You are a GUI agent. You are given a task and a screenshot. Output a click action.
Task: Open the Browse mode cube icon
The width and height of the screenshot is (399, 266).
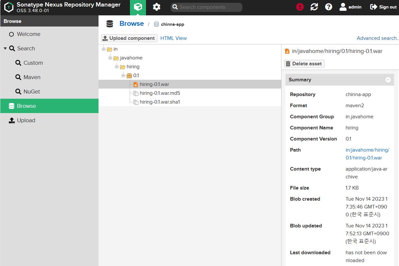(x=138, y=7)
